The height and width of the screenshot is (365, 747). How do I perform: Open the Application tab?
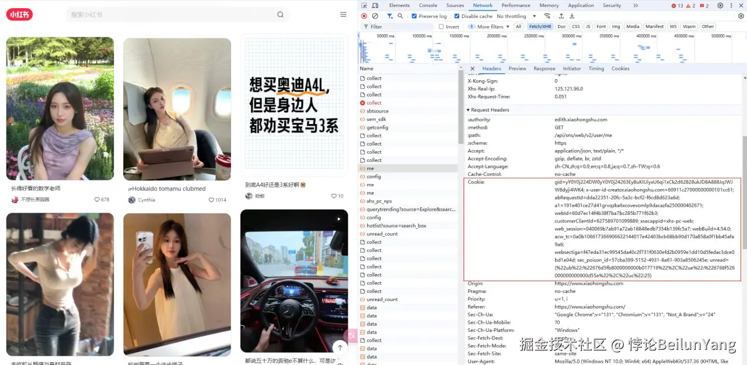581,5
